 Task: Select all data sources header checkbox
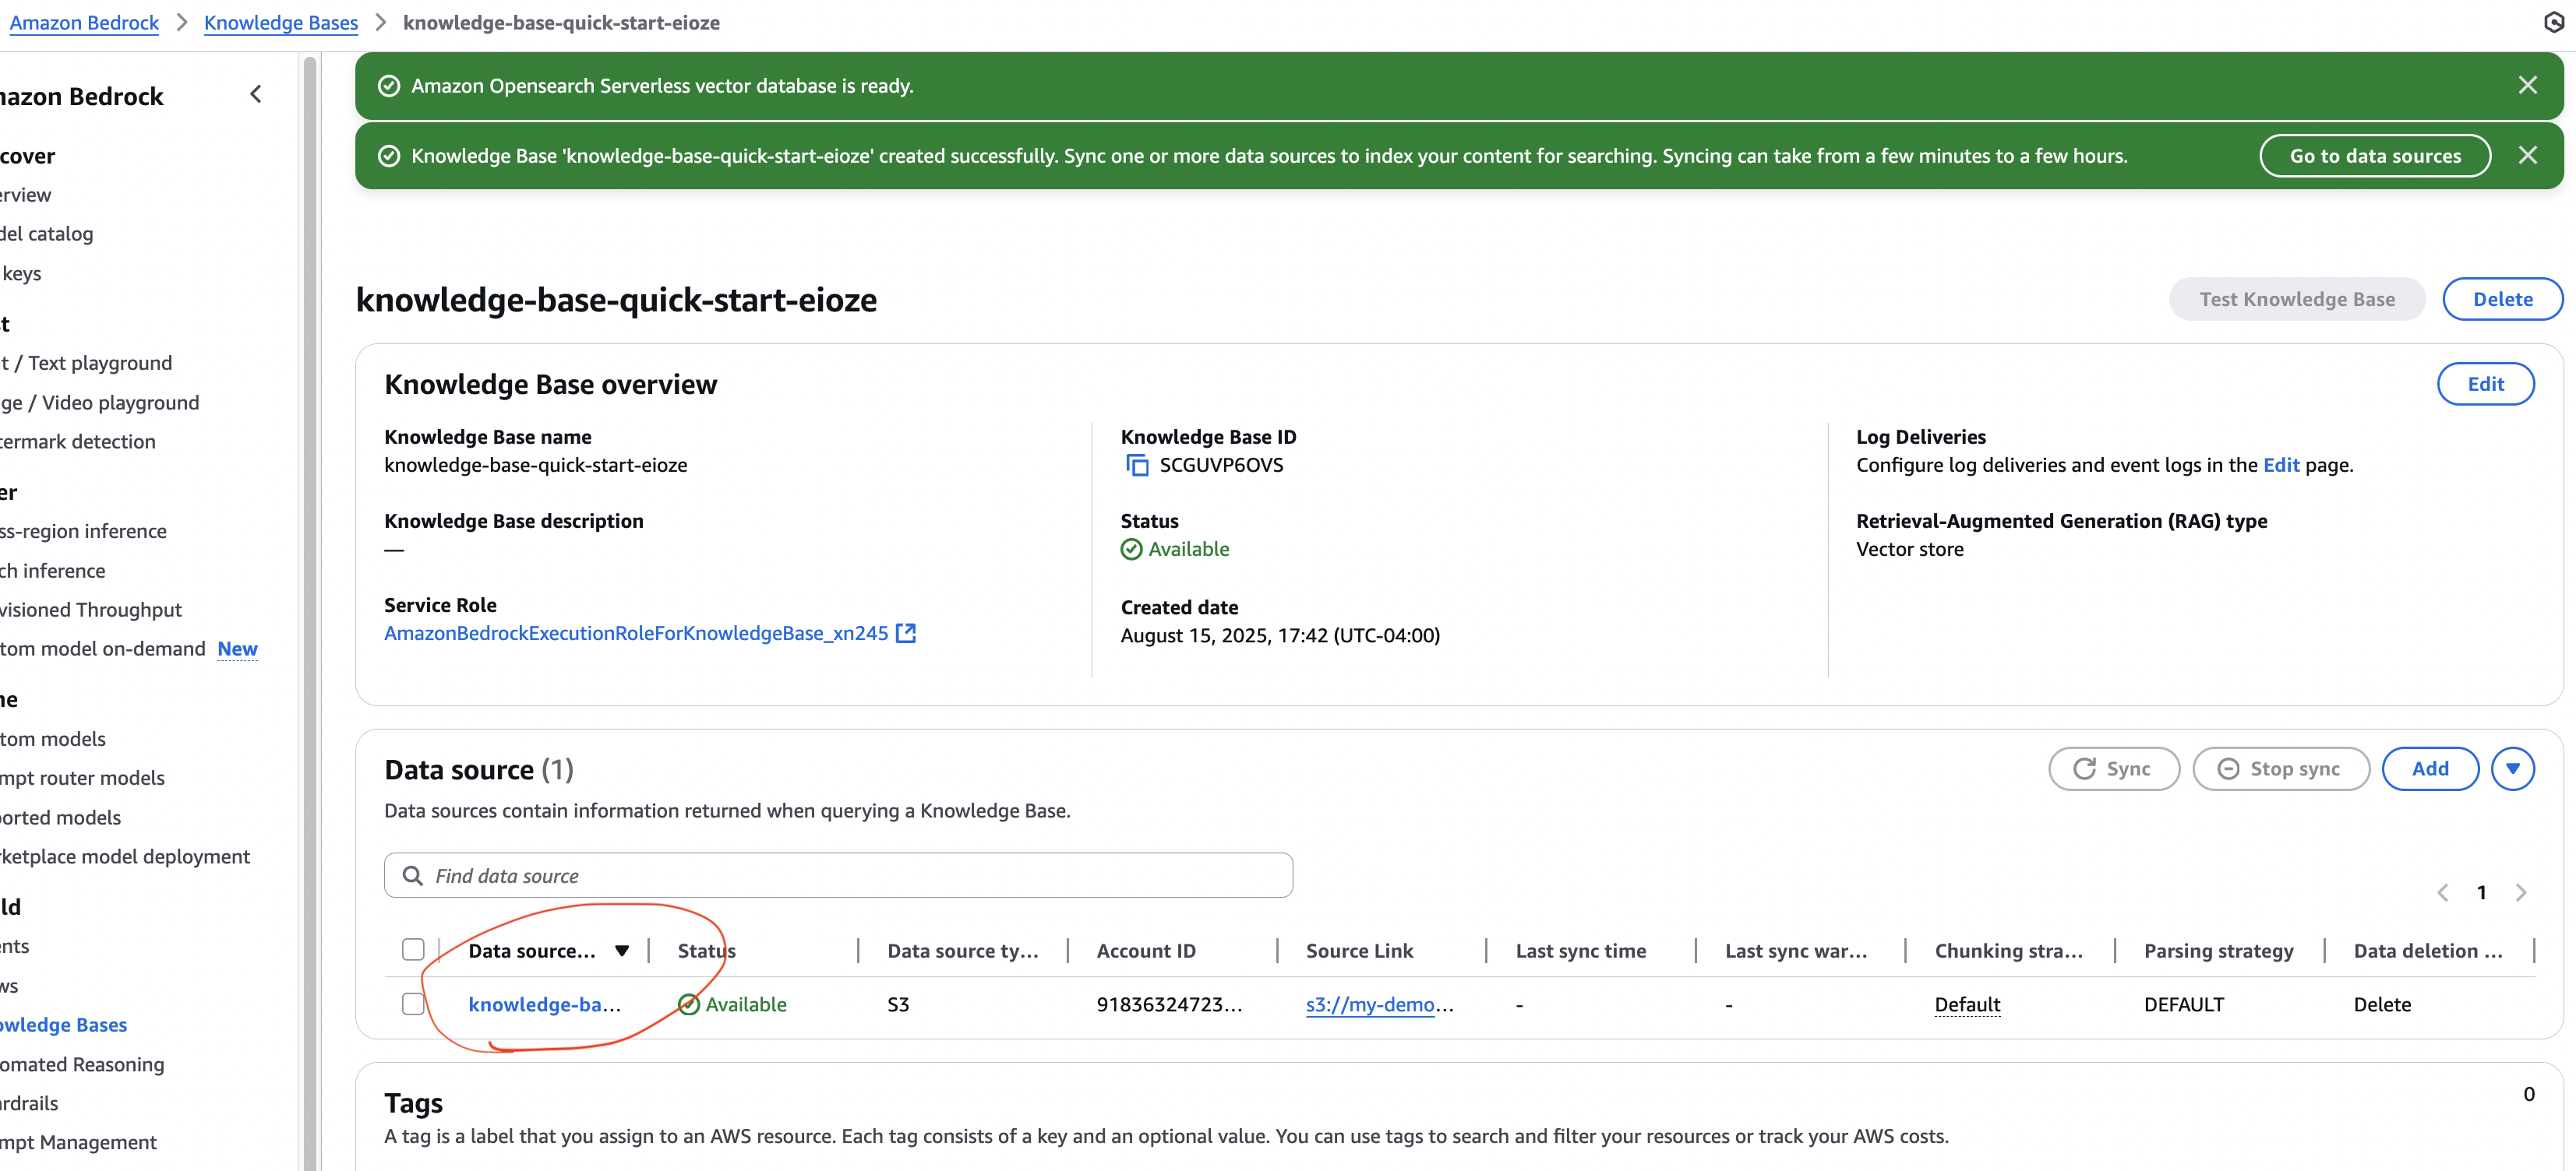click(x=413, y=949)
